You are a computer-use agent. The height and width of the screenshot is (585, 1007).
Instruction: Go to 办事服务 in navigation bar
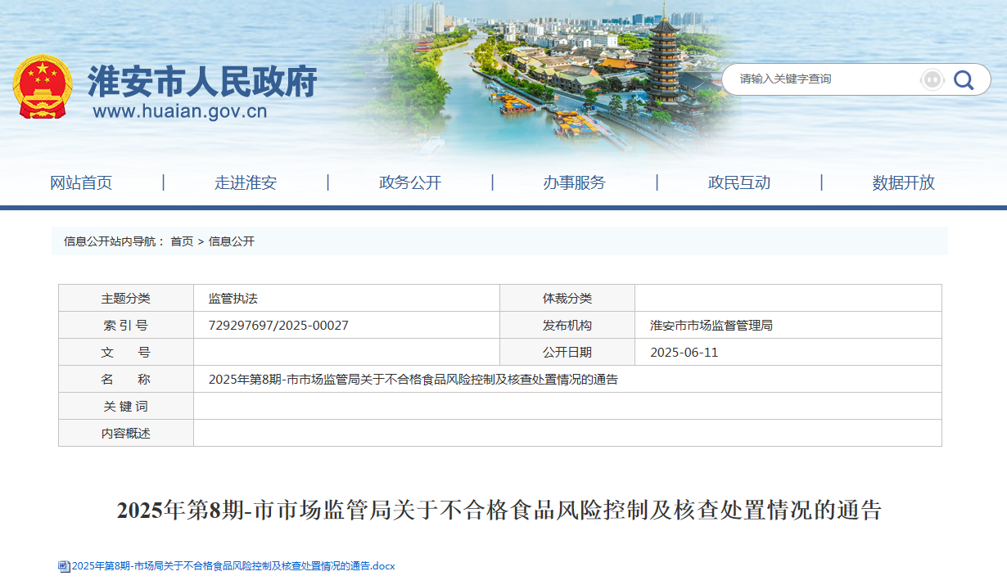574,182
